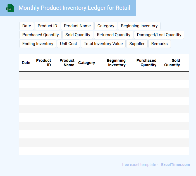196x176 pixels.
Task: Select the Remarks tag
Action: pyautogui.click(x=159, y=44)
